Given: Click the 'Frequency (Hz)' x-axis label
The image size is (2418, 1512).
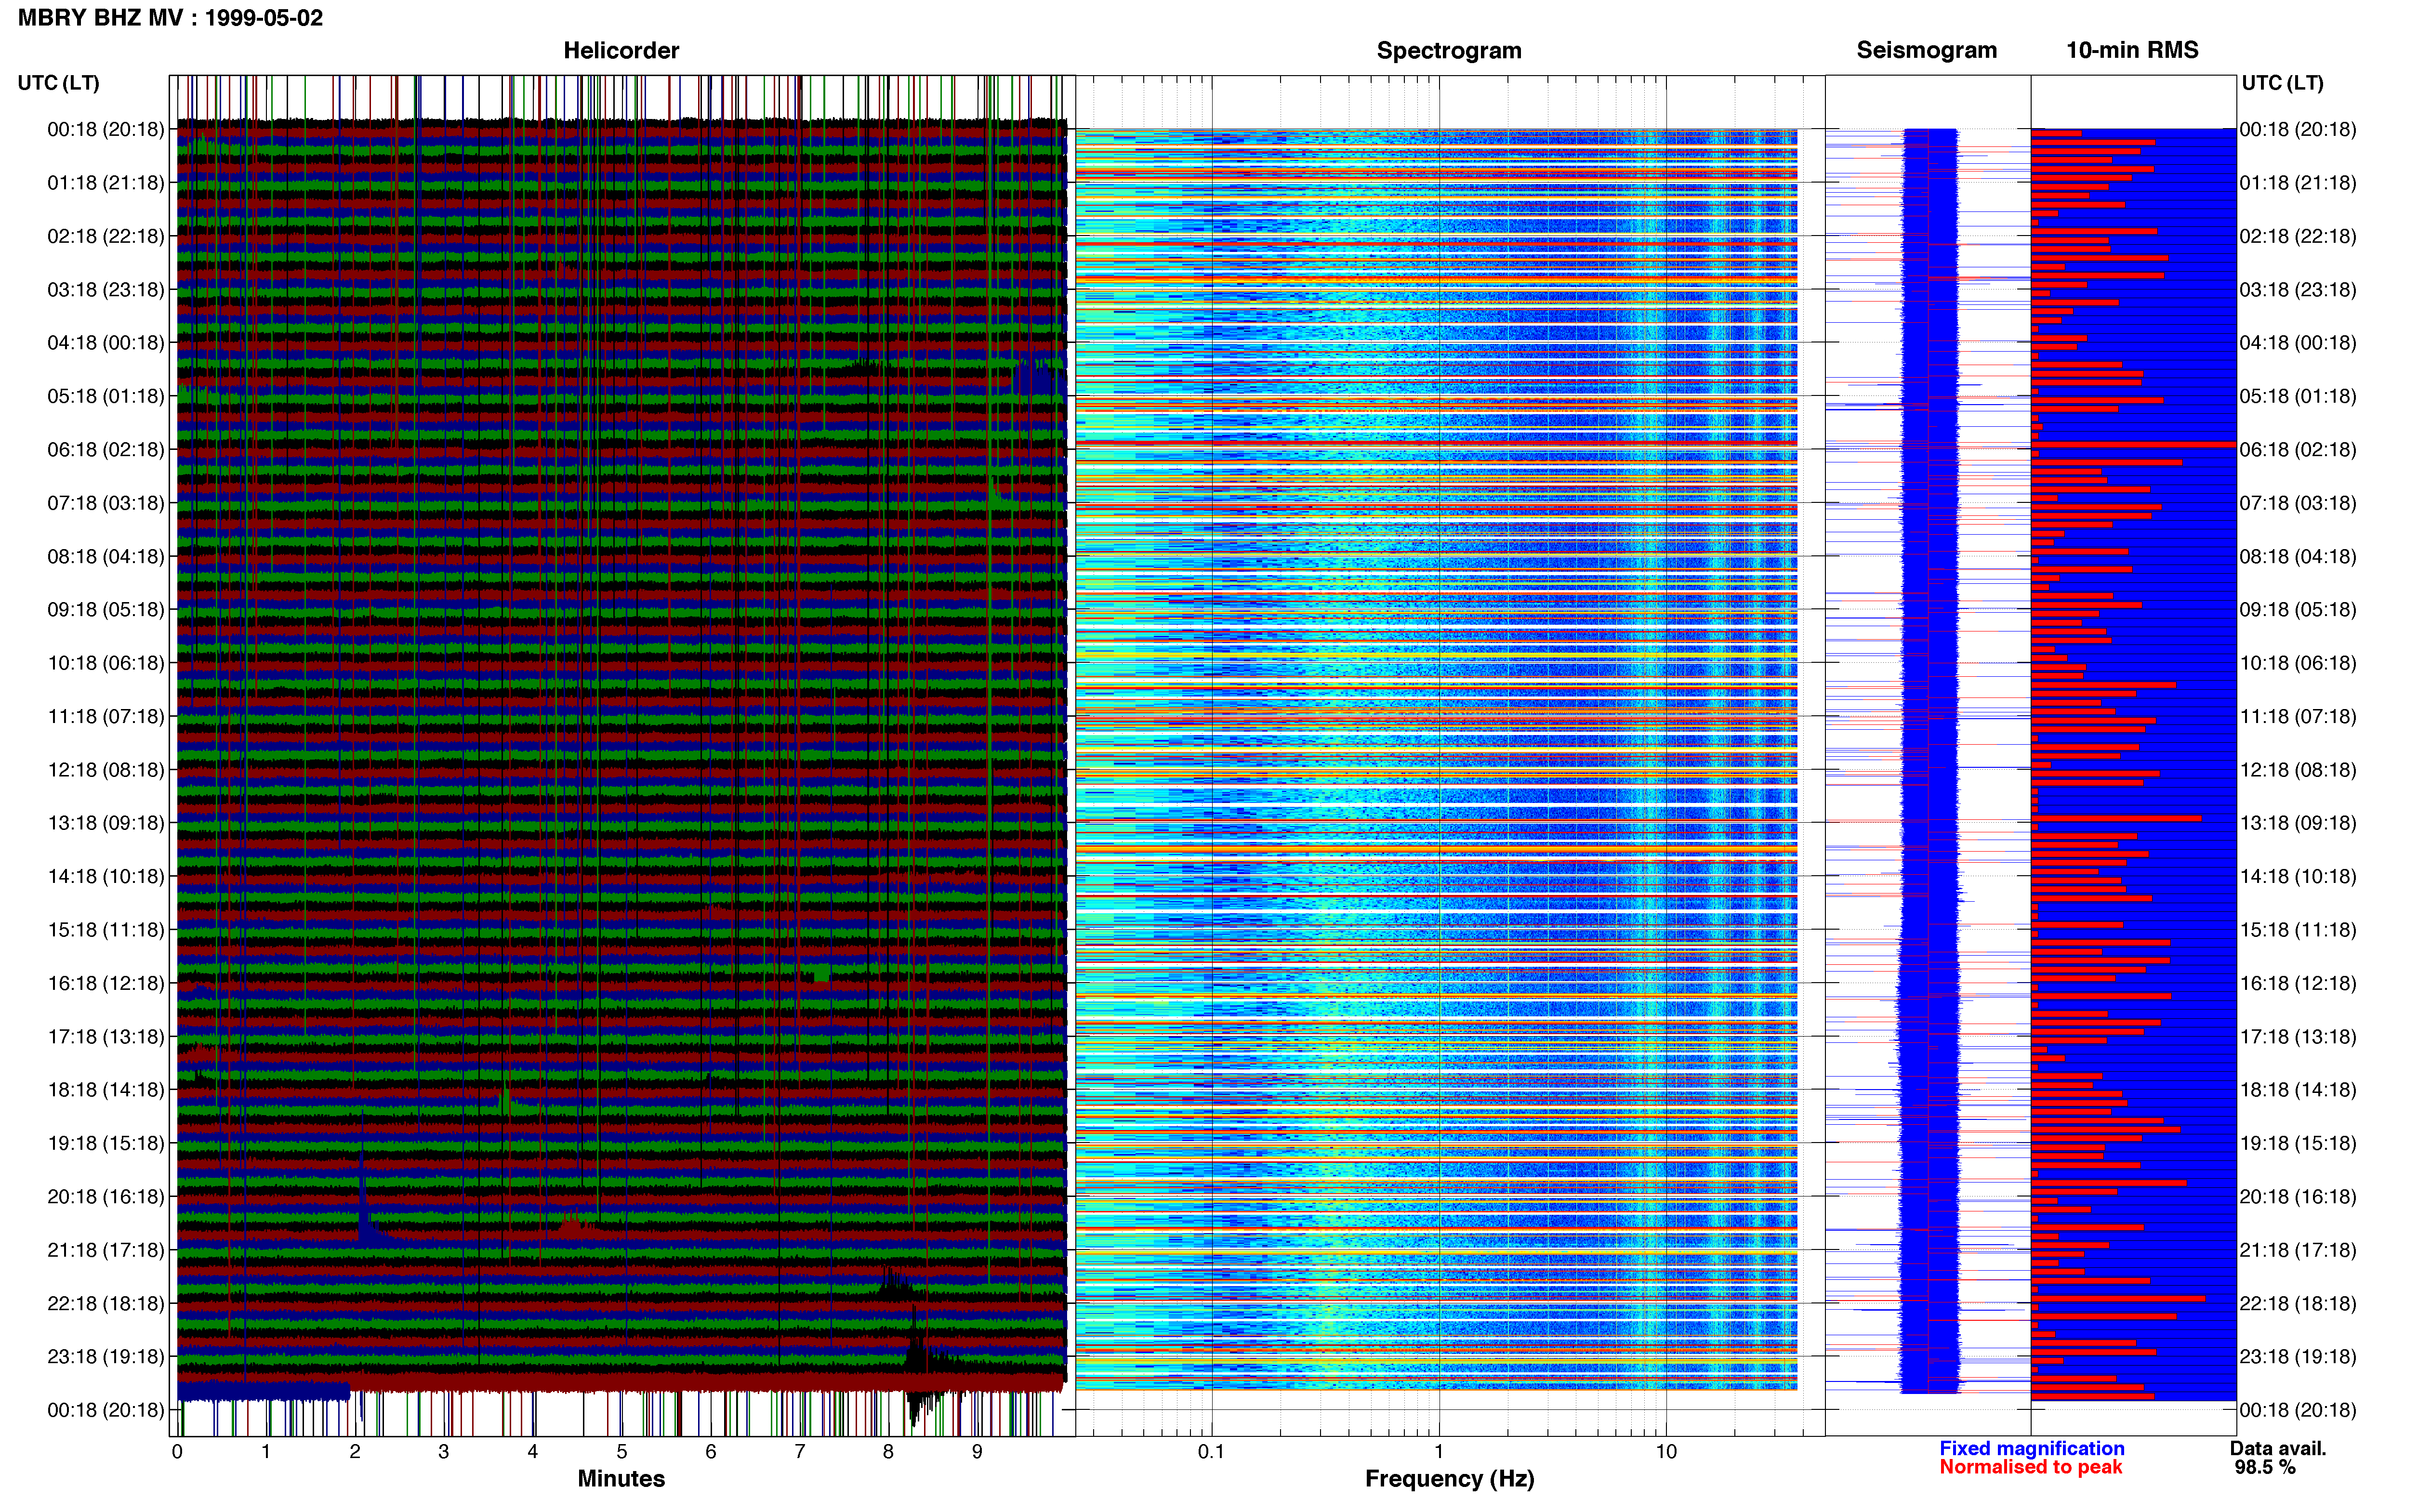Looking at the screenshot, I should pyautogui.click(x=1449, y=1479).
